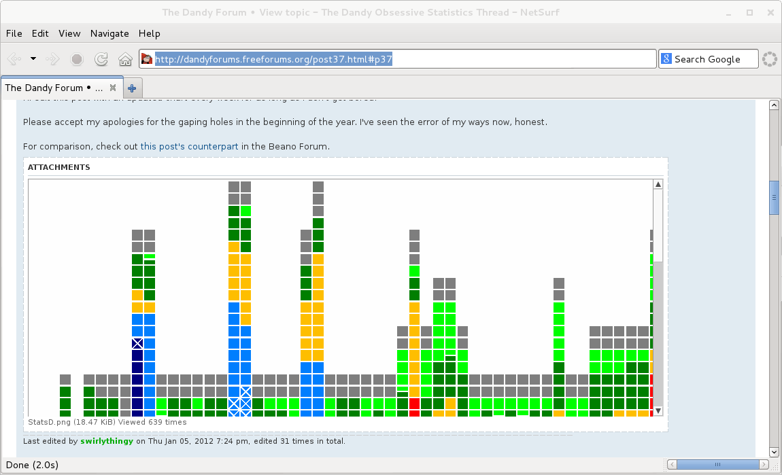Close The Dandy Forum tab
The image size is (782, 475).
[113, 88]
